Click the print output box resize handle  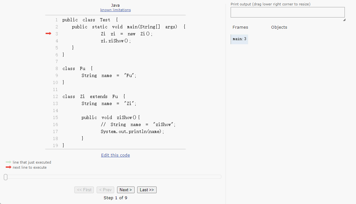pos(344,20)
